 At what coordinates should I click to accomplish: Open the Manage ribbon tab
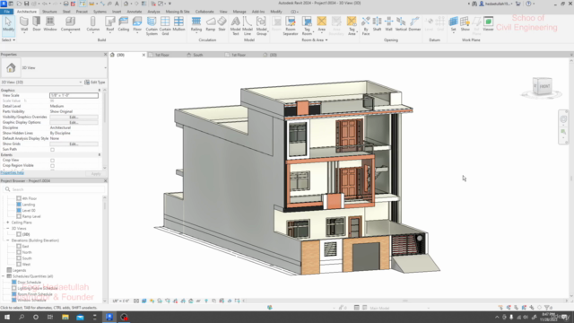coord(239,12)
